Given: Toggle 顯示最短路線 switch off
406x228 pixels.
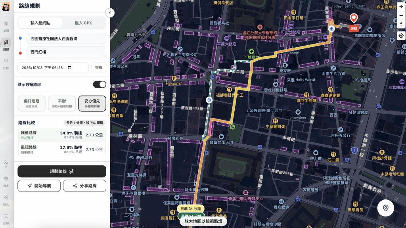Looking at the screenshot, I should coord(100,84).
